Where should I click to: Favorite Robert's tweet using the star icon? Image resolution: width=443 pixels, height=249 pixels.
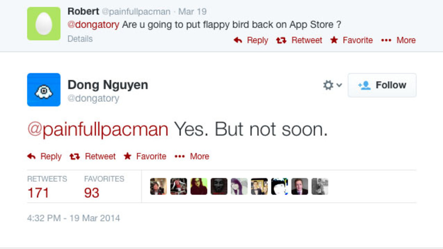(334, 40)
